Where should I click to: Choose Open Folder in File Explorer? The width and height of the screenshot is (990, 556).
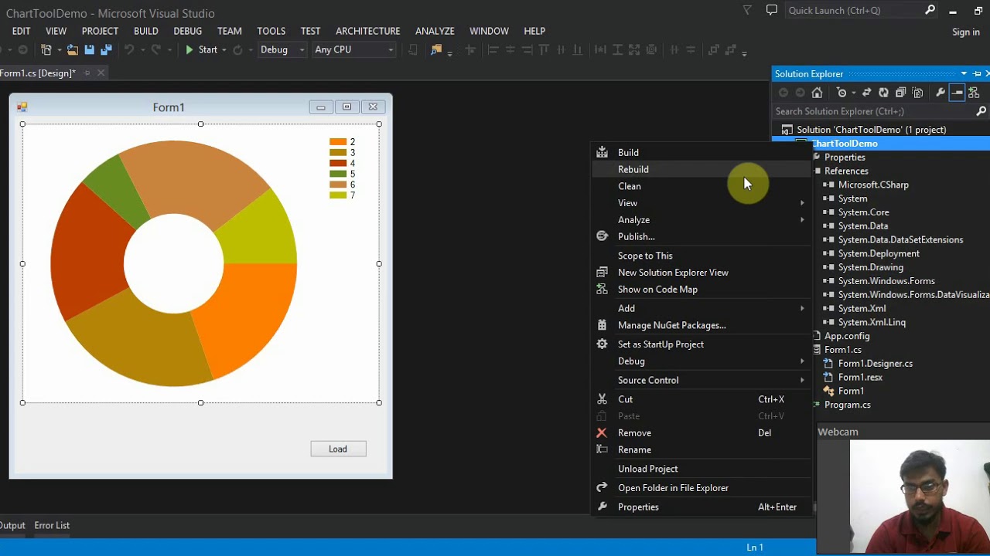click(x=702, y=488)
